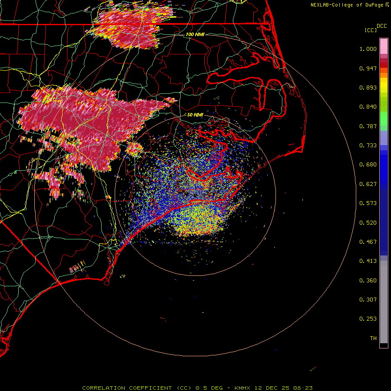The width and height of the screenshot is (391, 391).
Task: Pick the yellow segment of the color bar
Action: coord(384,85)
